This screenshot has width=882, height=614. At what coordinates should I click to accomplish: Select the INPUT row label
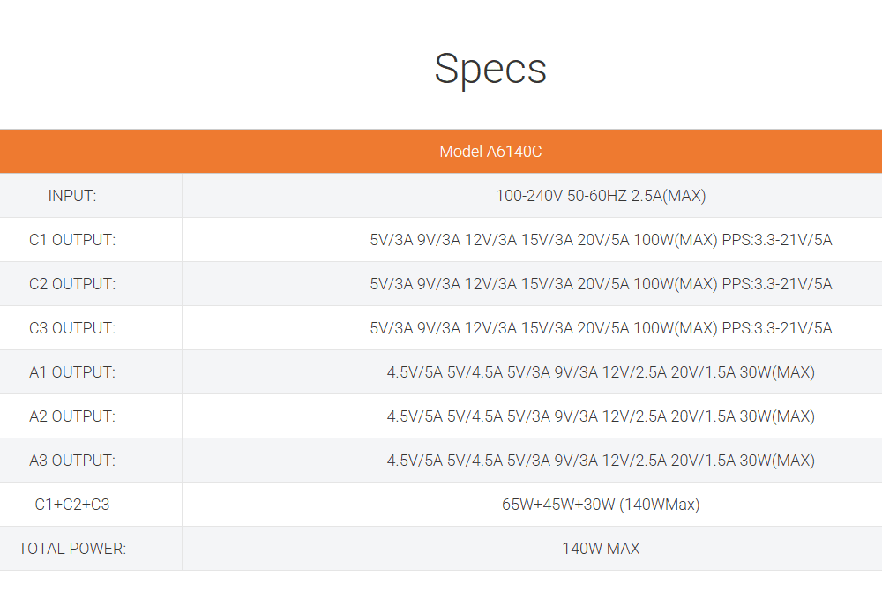click(x=72, y=196)
